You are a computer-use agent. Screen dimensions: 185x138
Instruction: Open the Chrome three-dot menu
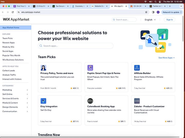coord(181,12)
